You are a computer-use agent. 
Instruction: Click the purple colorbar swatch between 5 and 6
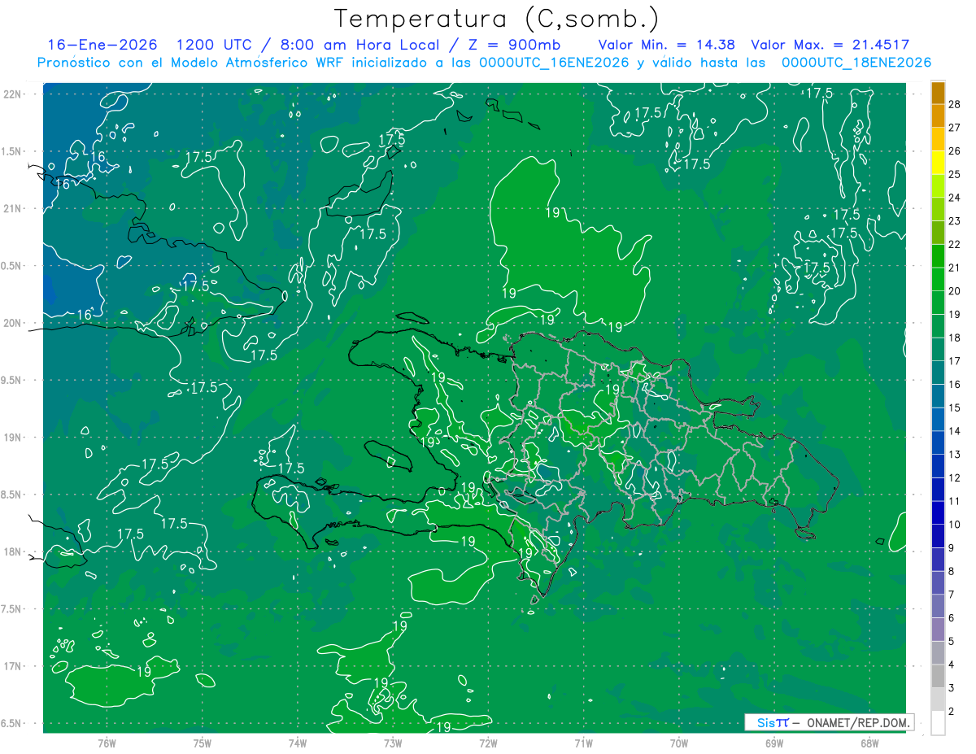tap(938, 630)
